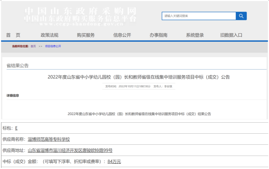Viewport: 269px width, 169px height.
Task: Click the 省结果公告 section heading
Action: (x=18, y=66)
